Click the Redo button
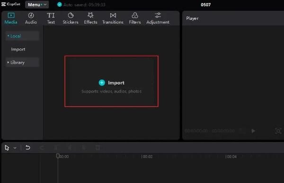 (x=42, y=148)
